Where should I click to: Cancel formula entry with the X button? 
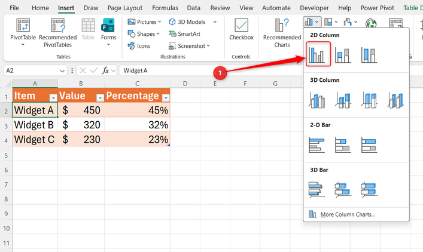pos(83,70)
